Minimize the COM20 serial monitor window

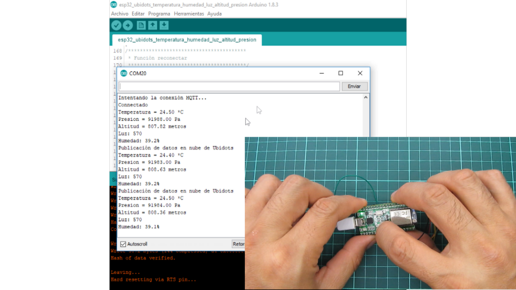pyautogui.click(x=322, y=74)
